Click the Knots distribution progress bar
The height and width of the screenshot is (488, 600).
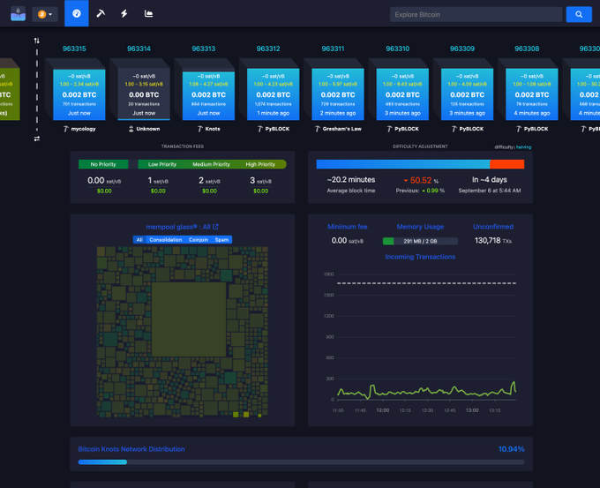tap(301, 462)
